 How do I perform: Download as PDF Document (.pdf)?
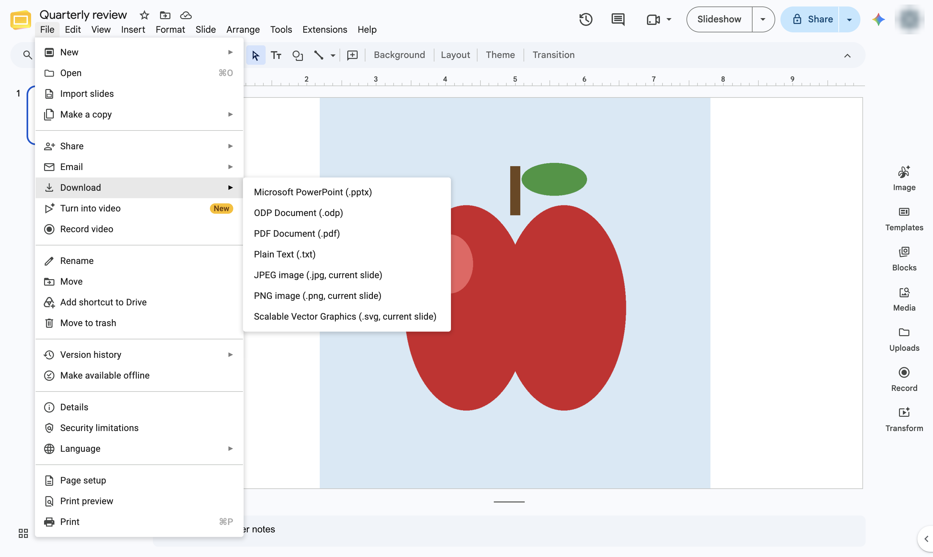tap(347, 233)
